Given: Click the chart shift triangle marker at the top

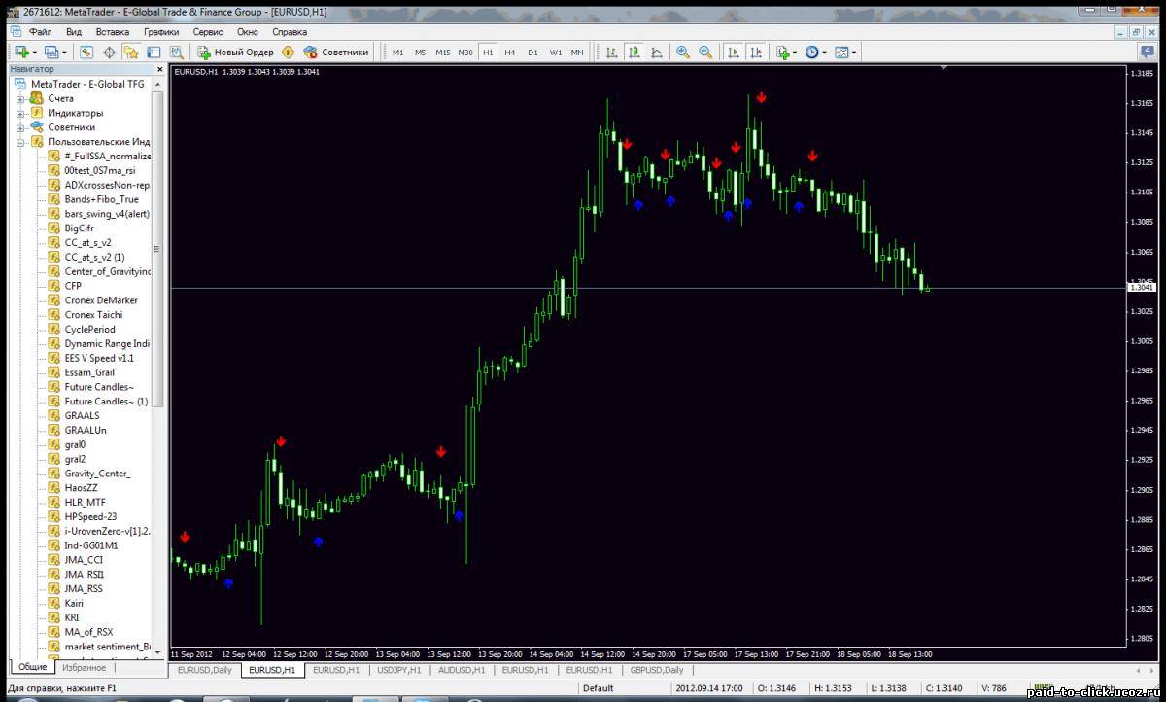Looking at the screenshot, I should pyautogui.click(x=943, y=67).
